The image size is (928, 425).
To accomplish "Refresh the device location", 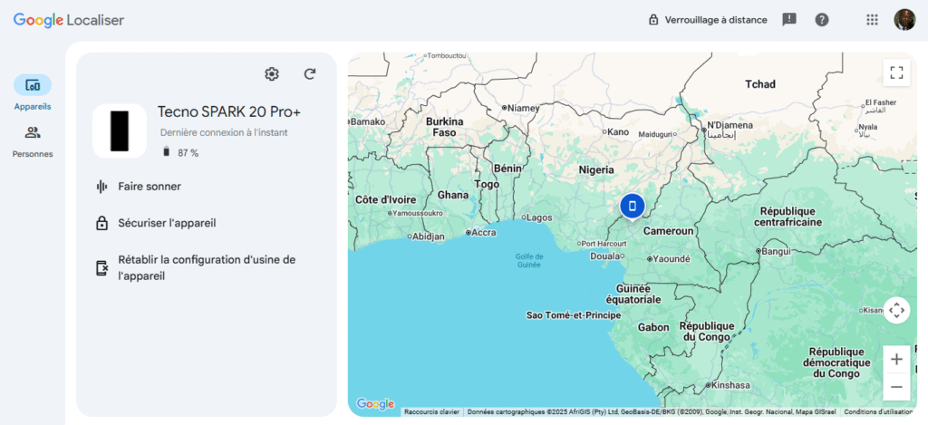I will (x=310, y=74).
